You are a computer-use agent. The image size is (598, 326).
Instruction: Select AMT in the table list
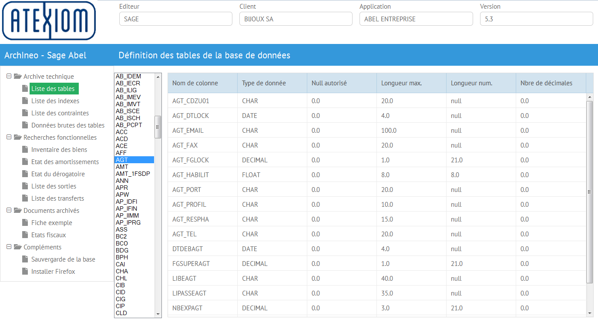point(134,167)
